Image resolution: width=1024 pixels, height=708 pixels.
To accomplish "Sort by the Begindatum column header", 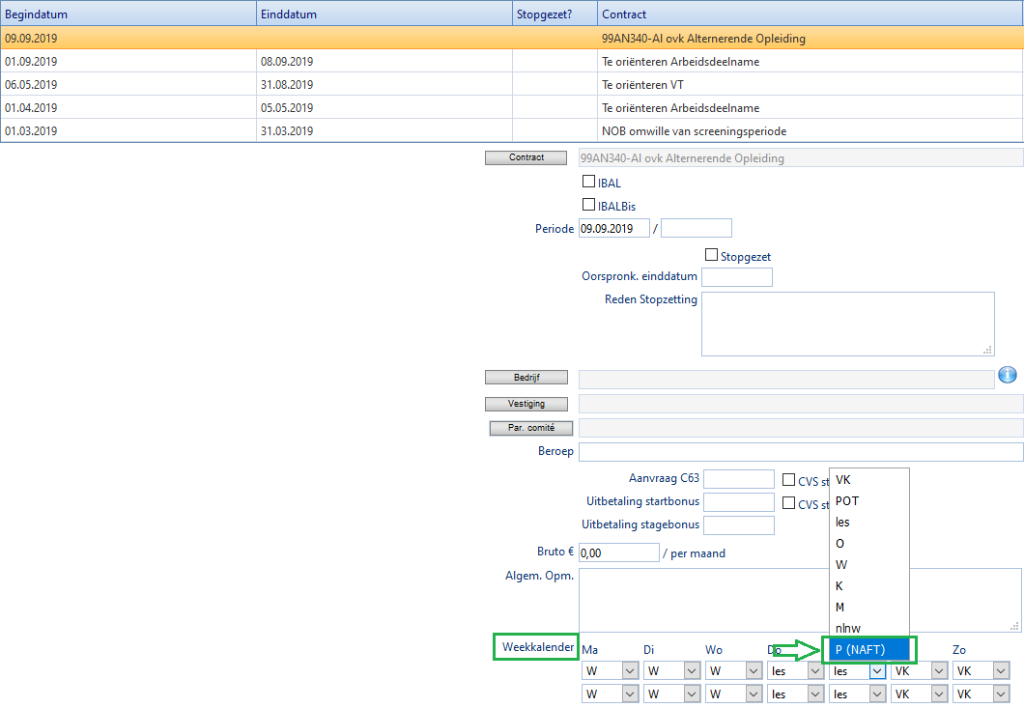I will 128,14.
